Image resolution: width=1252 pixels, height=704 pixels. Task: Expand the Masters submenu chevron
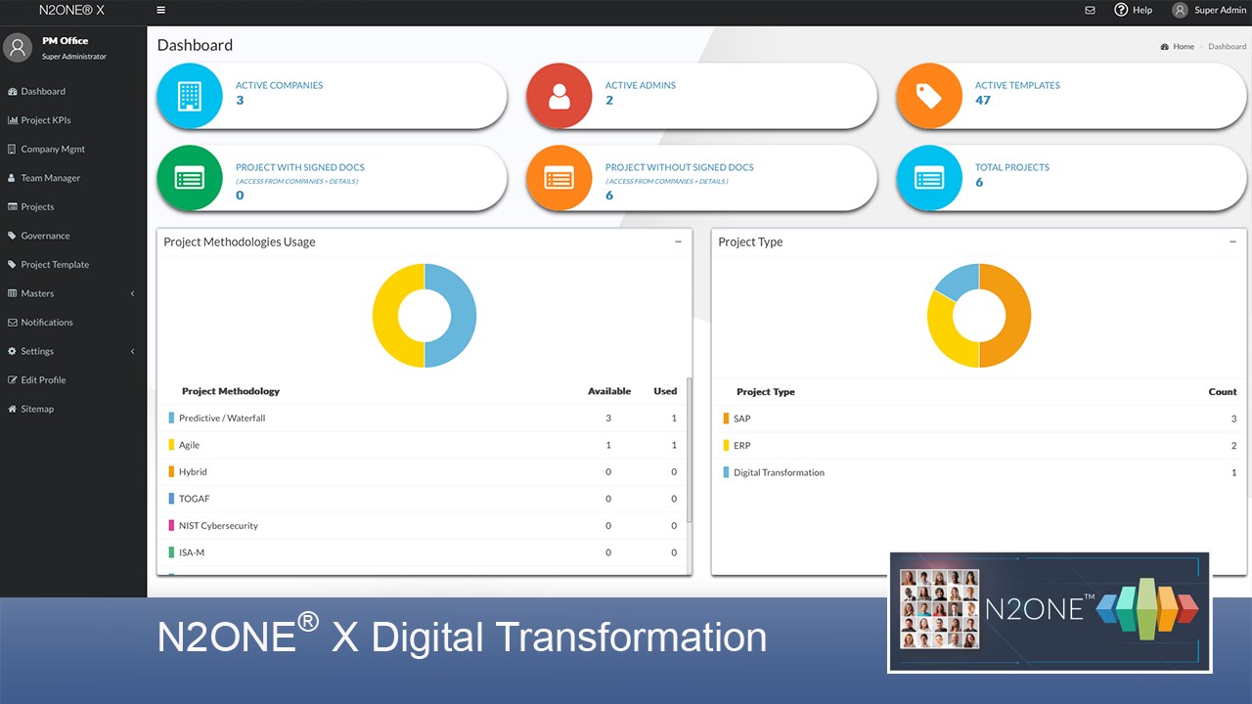pyautogui.click(x=132, y=293)
